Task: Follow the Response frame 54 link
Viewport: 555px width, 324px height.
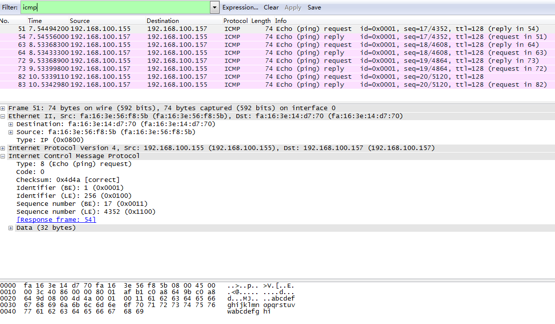Action: coord(56,219)
